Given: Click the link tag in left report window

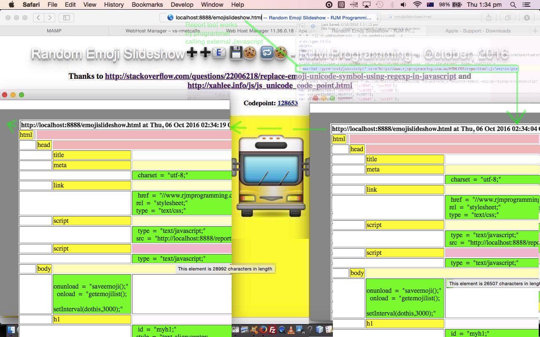Looking at the screenshot, I should [x=92, y=185].
